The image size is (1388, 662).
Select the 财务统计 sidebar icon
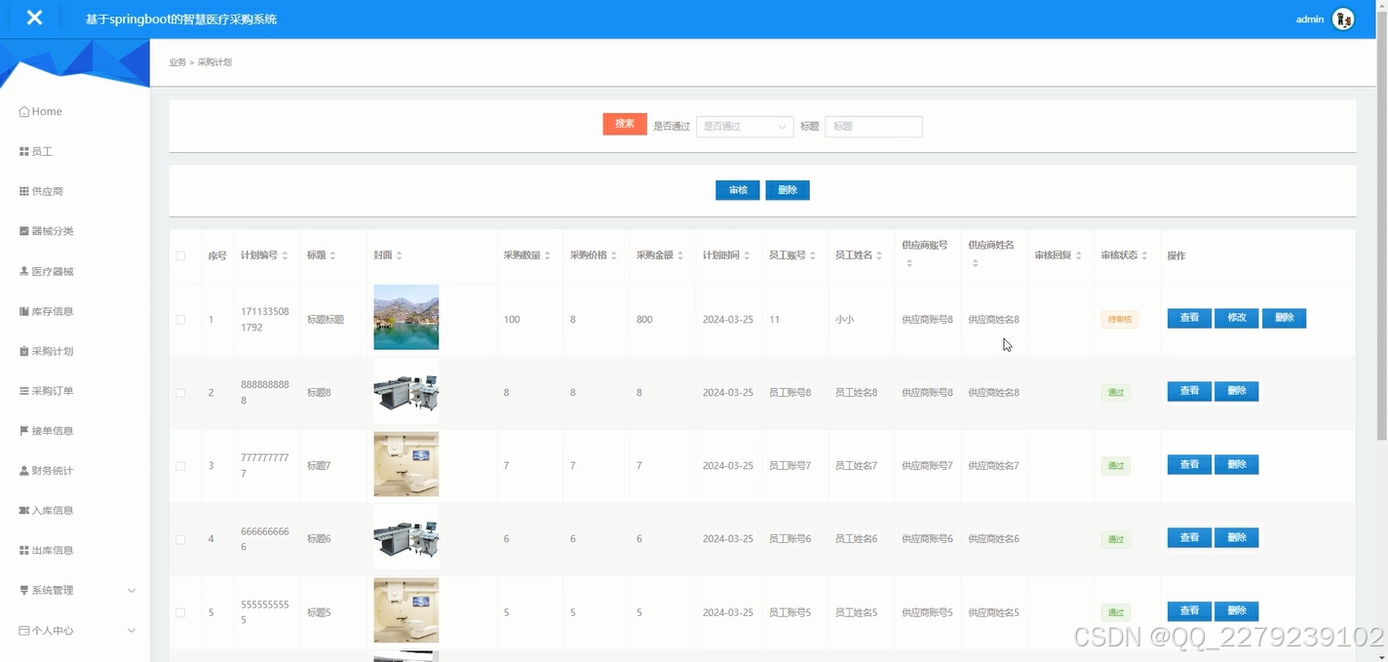(x=23, y=470)
